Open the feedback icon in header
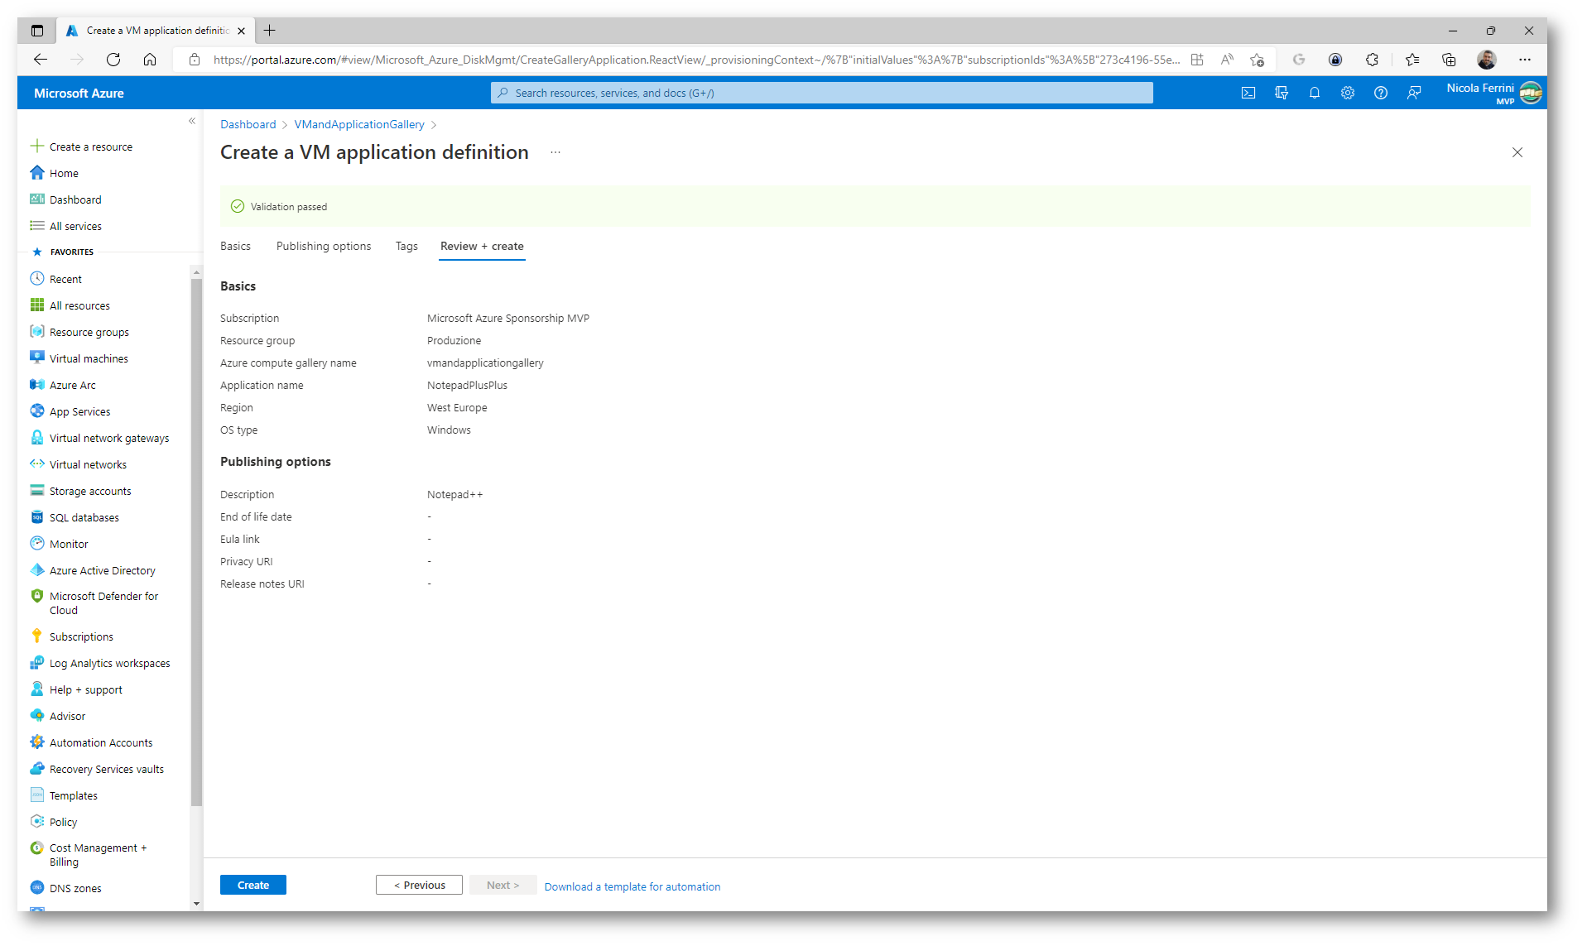The image size is (1582, 946). 1414,93
